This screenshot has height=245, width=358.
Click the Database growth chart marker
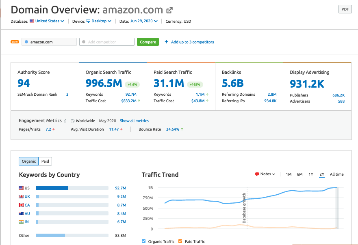coord(244,208)
